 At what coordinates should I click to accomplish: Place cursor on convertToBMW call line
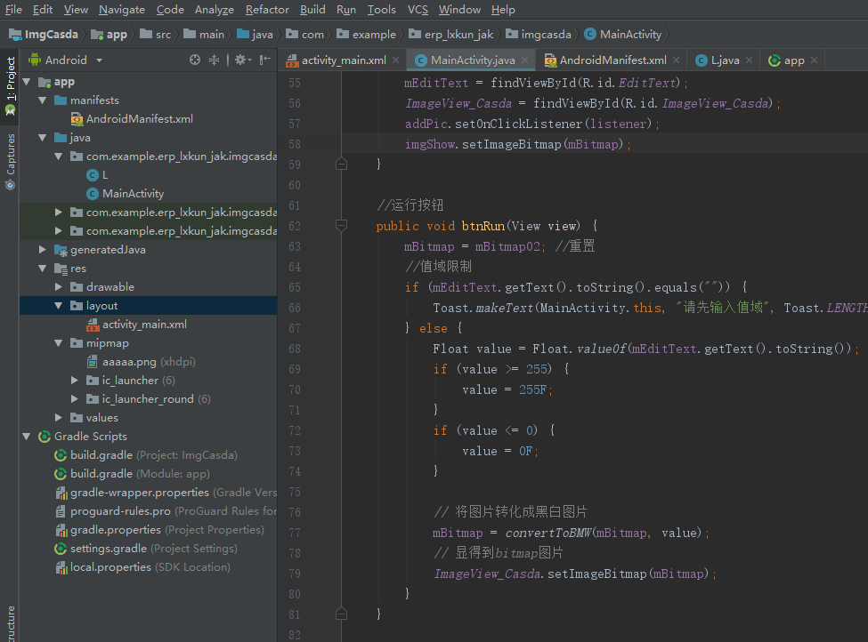tap(571, 533)
